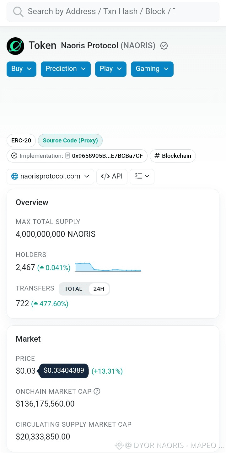Select the ERC-20 tag
The image size is (226, 453).
(21, 141)
